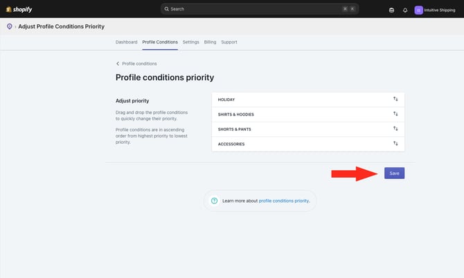Select the SHORTS & PANTS row
This screenshot has height=278, width=464.
click(x=308, y=129)
